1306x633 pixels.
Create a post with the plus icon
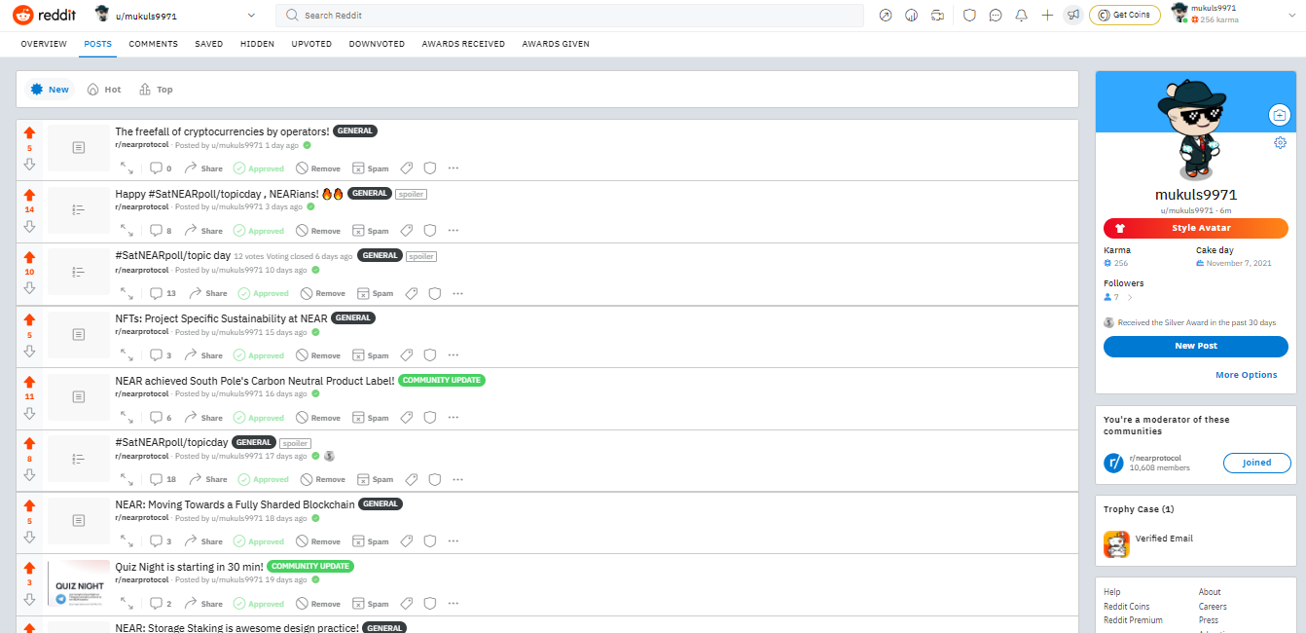click(1047, 16)
